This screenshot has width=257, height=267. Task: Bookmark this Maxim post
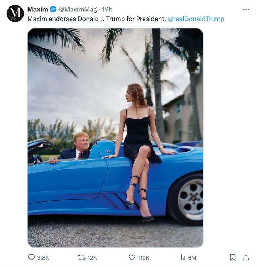(x=232, y=257)
